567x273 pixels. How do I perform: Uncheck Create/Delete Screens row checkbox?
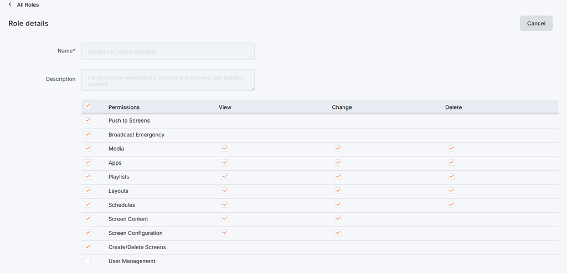pos(87,247)
